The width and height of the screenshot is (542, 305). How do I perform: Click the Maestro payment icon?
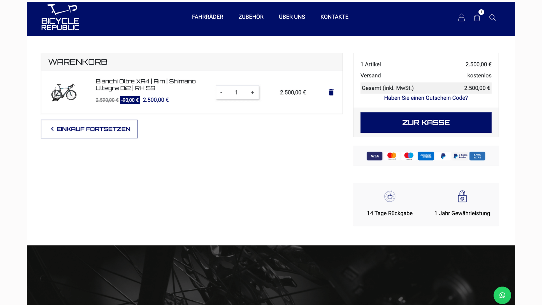pos(409,156)
